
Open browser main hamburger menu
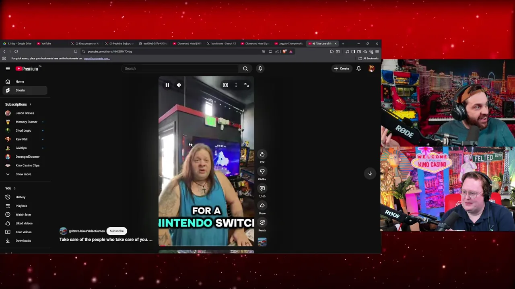[377, 51]
